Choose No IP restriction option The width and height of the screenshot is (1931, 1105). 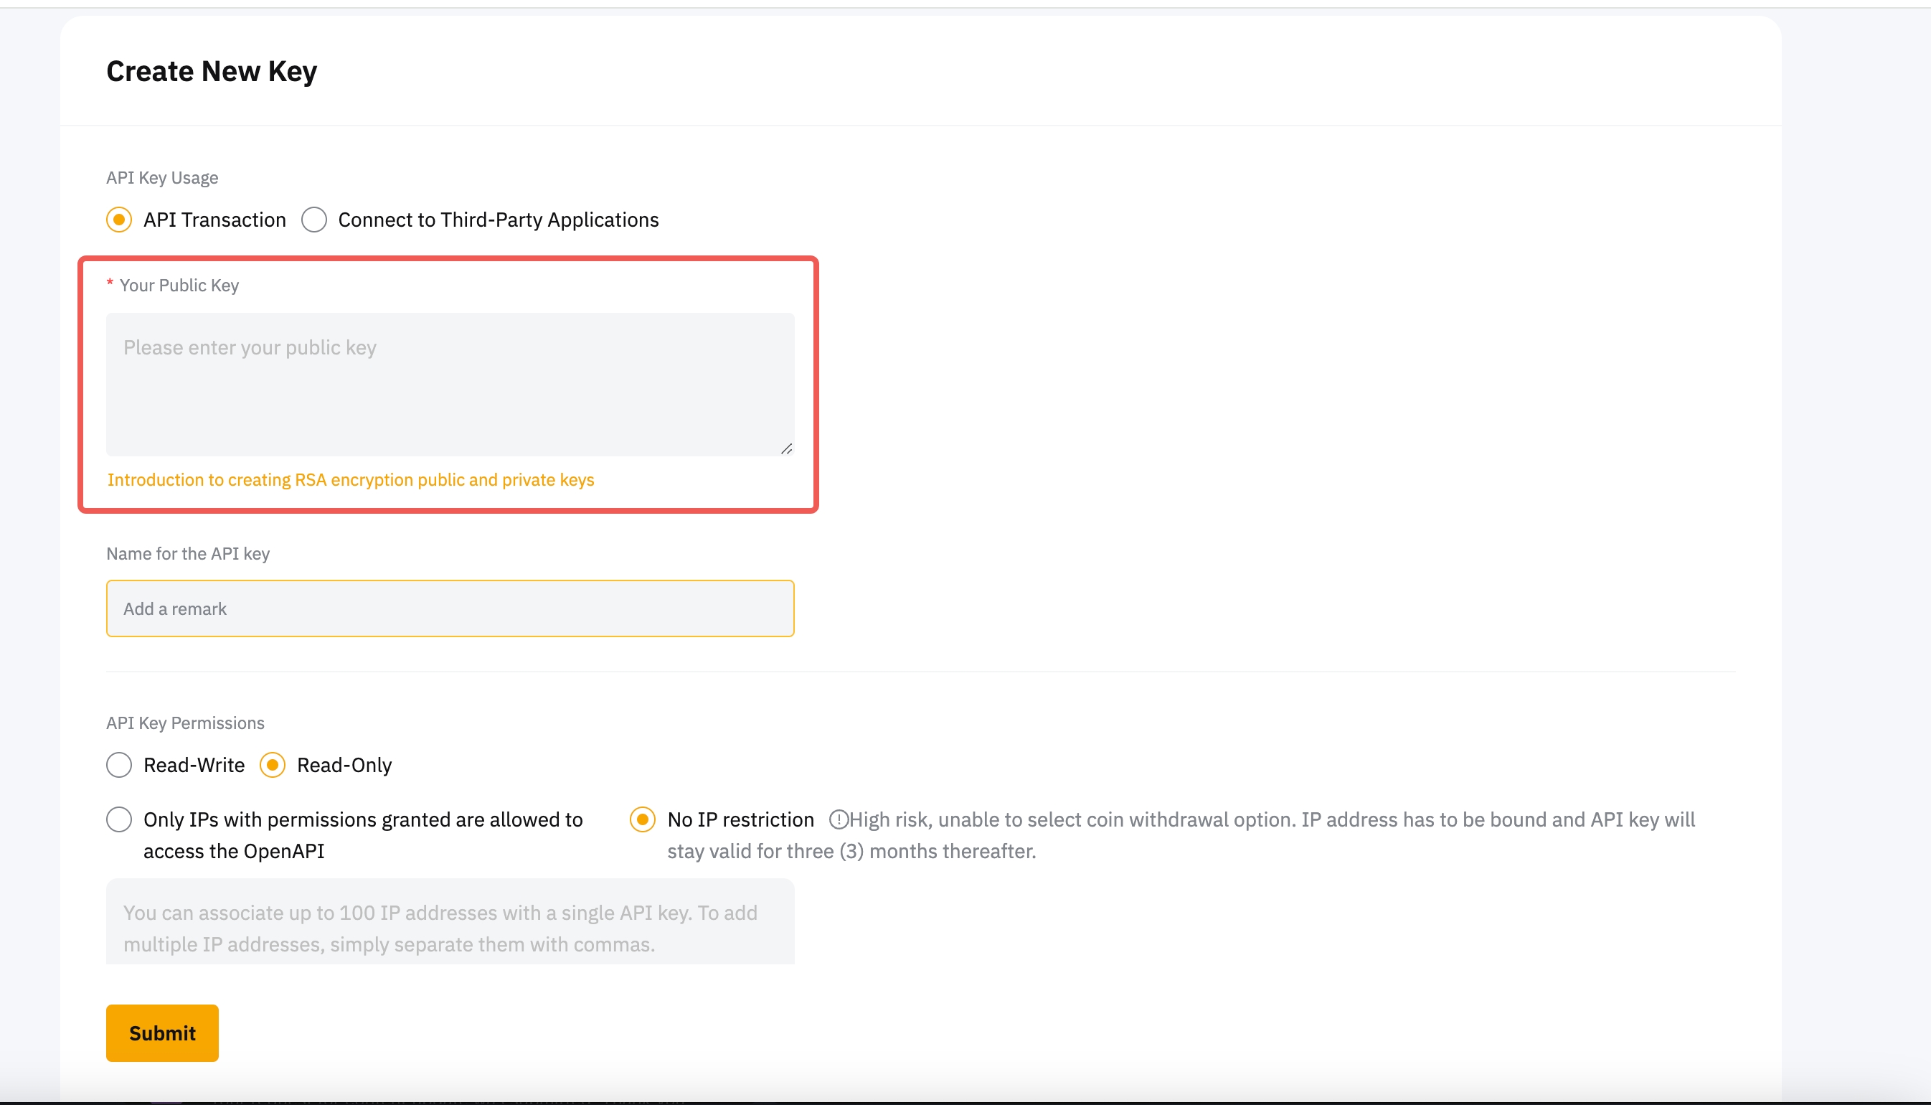pos(643,819)
